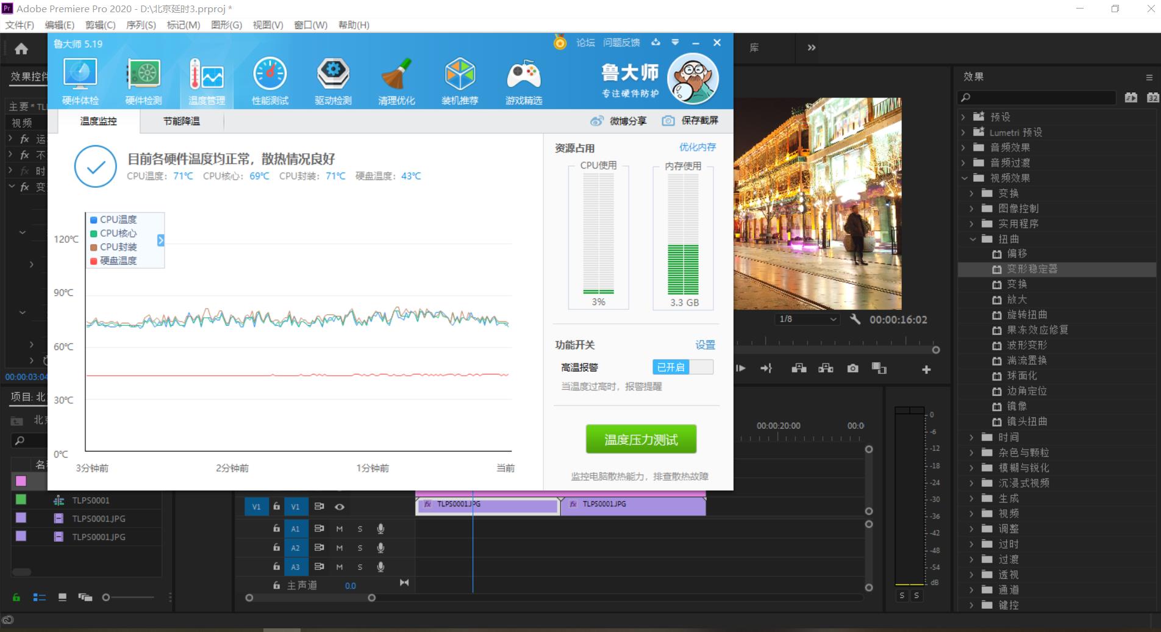Expand the 预设 presets folder
Image resolution: width=1161 pixels, height=632 pixels.
(963, 117)
